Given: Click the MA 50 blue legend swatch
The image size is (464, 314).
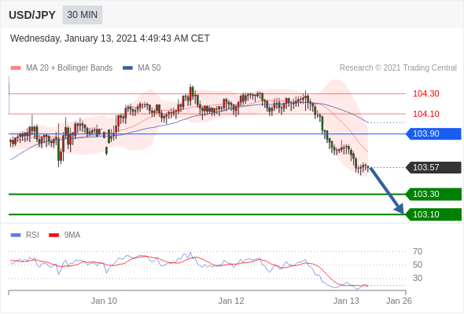Looking at the screenshot, I should click(128, 68).
